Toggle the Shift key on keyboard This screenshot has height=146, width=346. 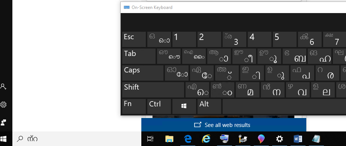(x=153, y=90)
